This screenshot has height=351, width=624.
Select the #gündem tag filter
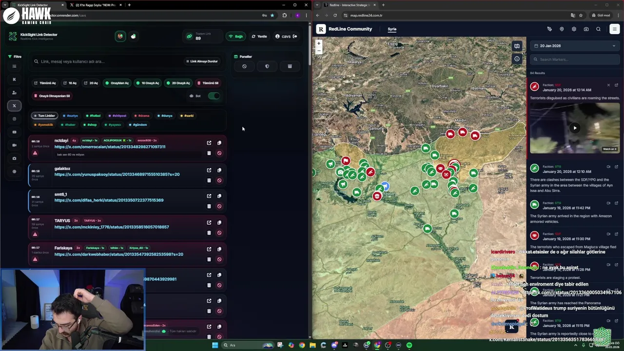pos(138,125)
